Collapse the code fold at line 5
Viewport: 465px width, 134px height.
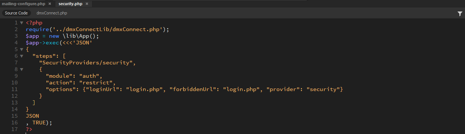point(22,50)
